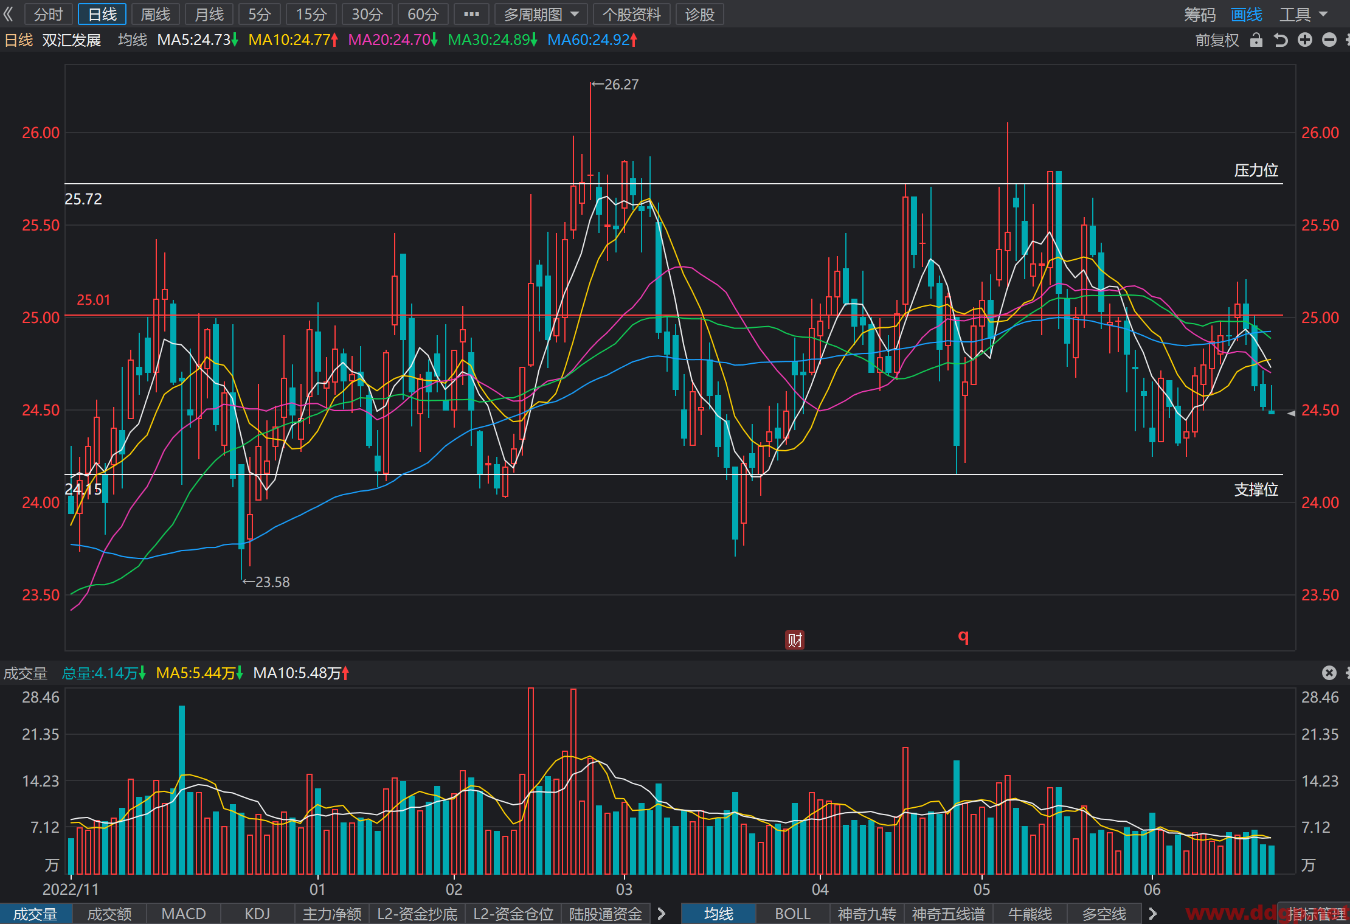Zoom in the chart with the plus icon
1350x924 pixels.
1305,40
